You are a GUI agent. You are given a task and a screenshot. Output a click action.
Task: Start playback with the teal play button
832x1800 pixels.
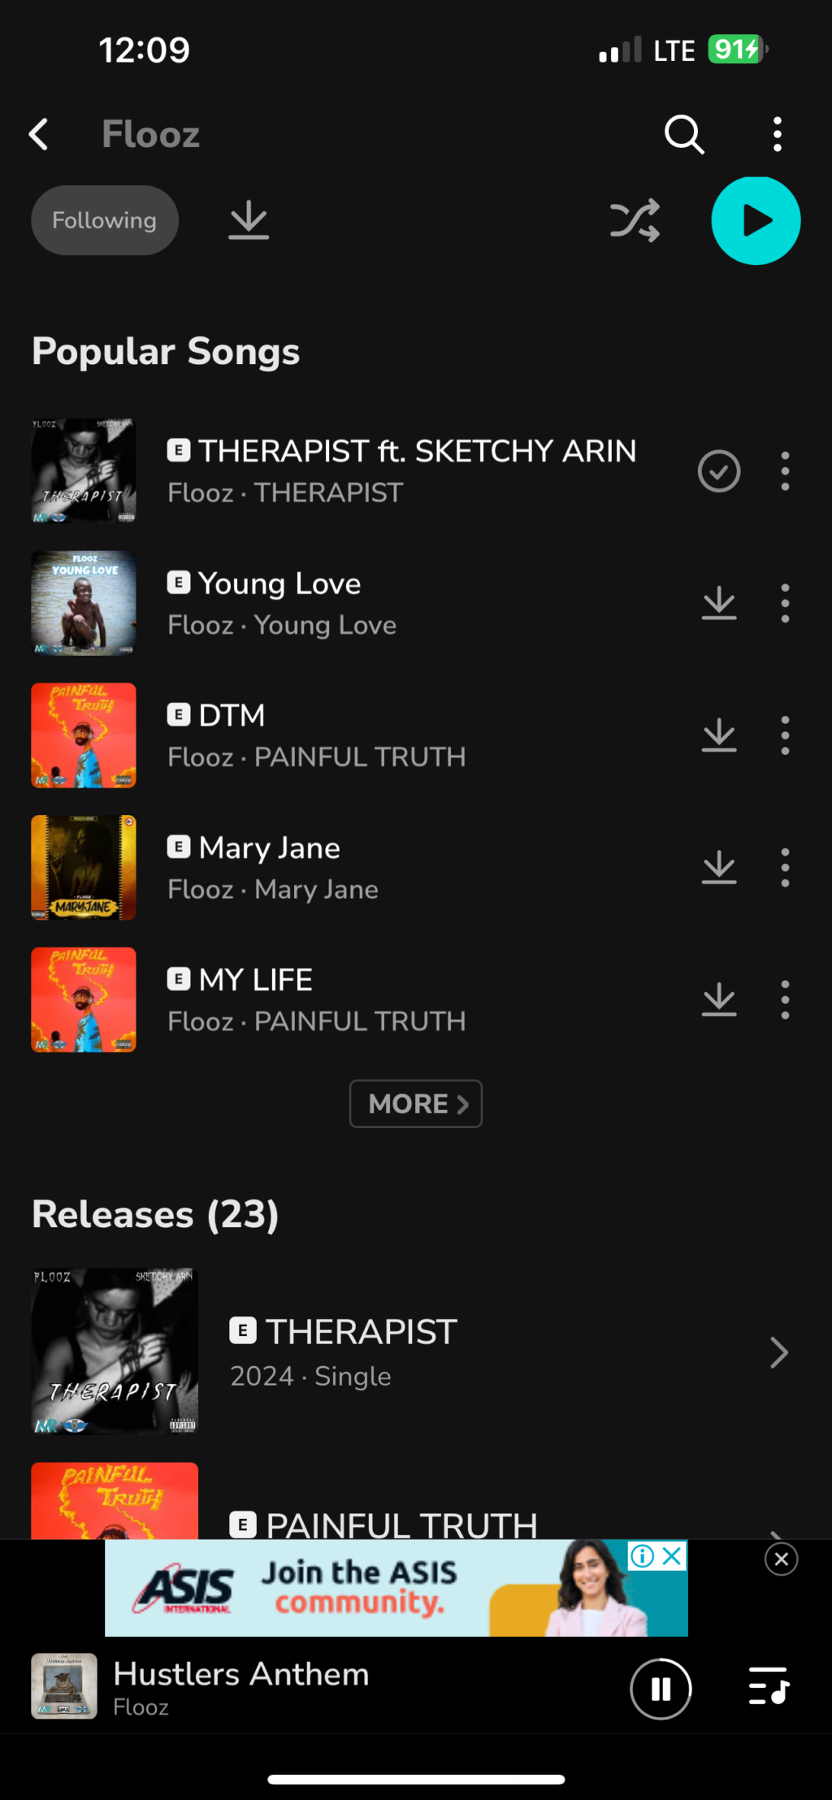click(756, 220)
